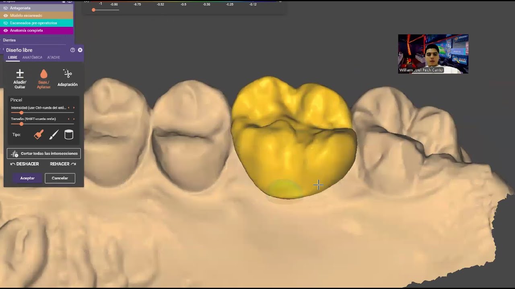Close the Diseño libre panel
515x289 pixels.
pyautogui.click(x=80, y=50)
